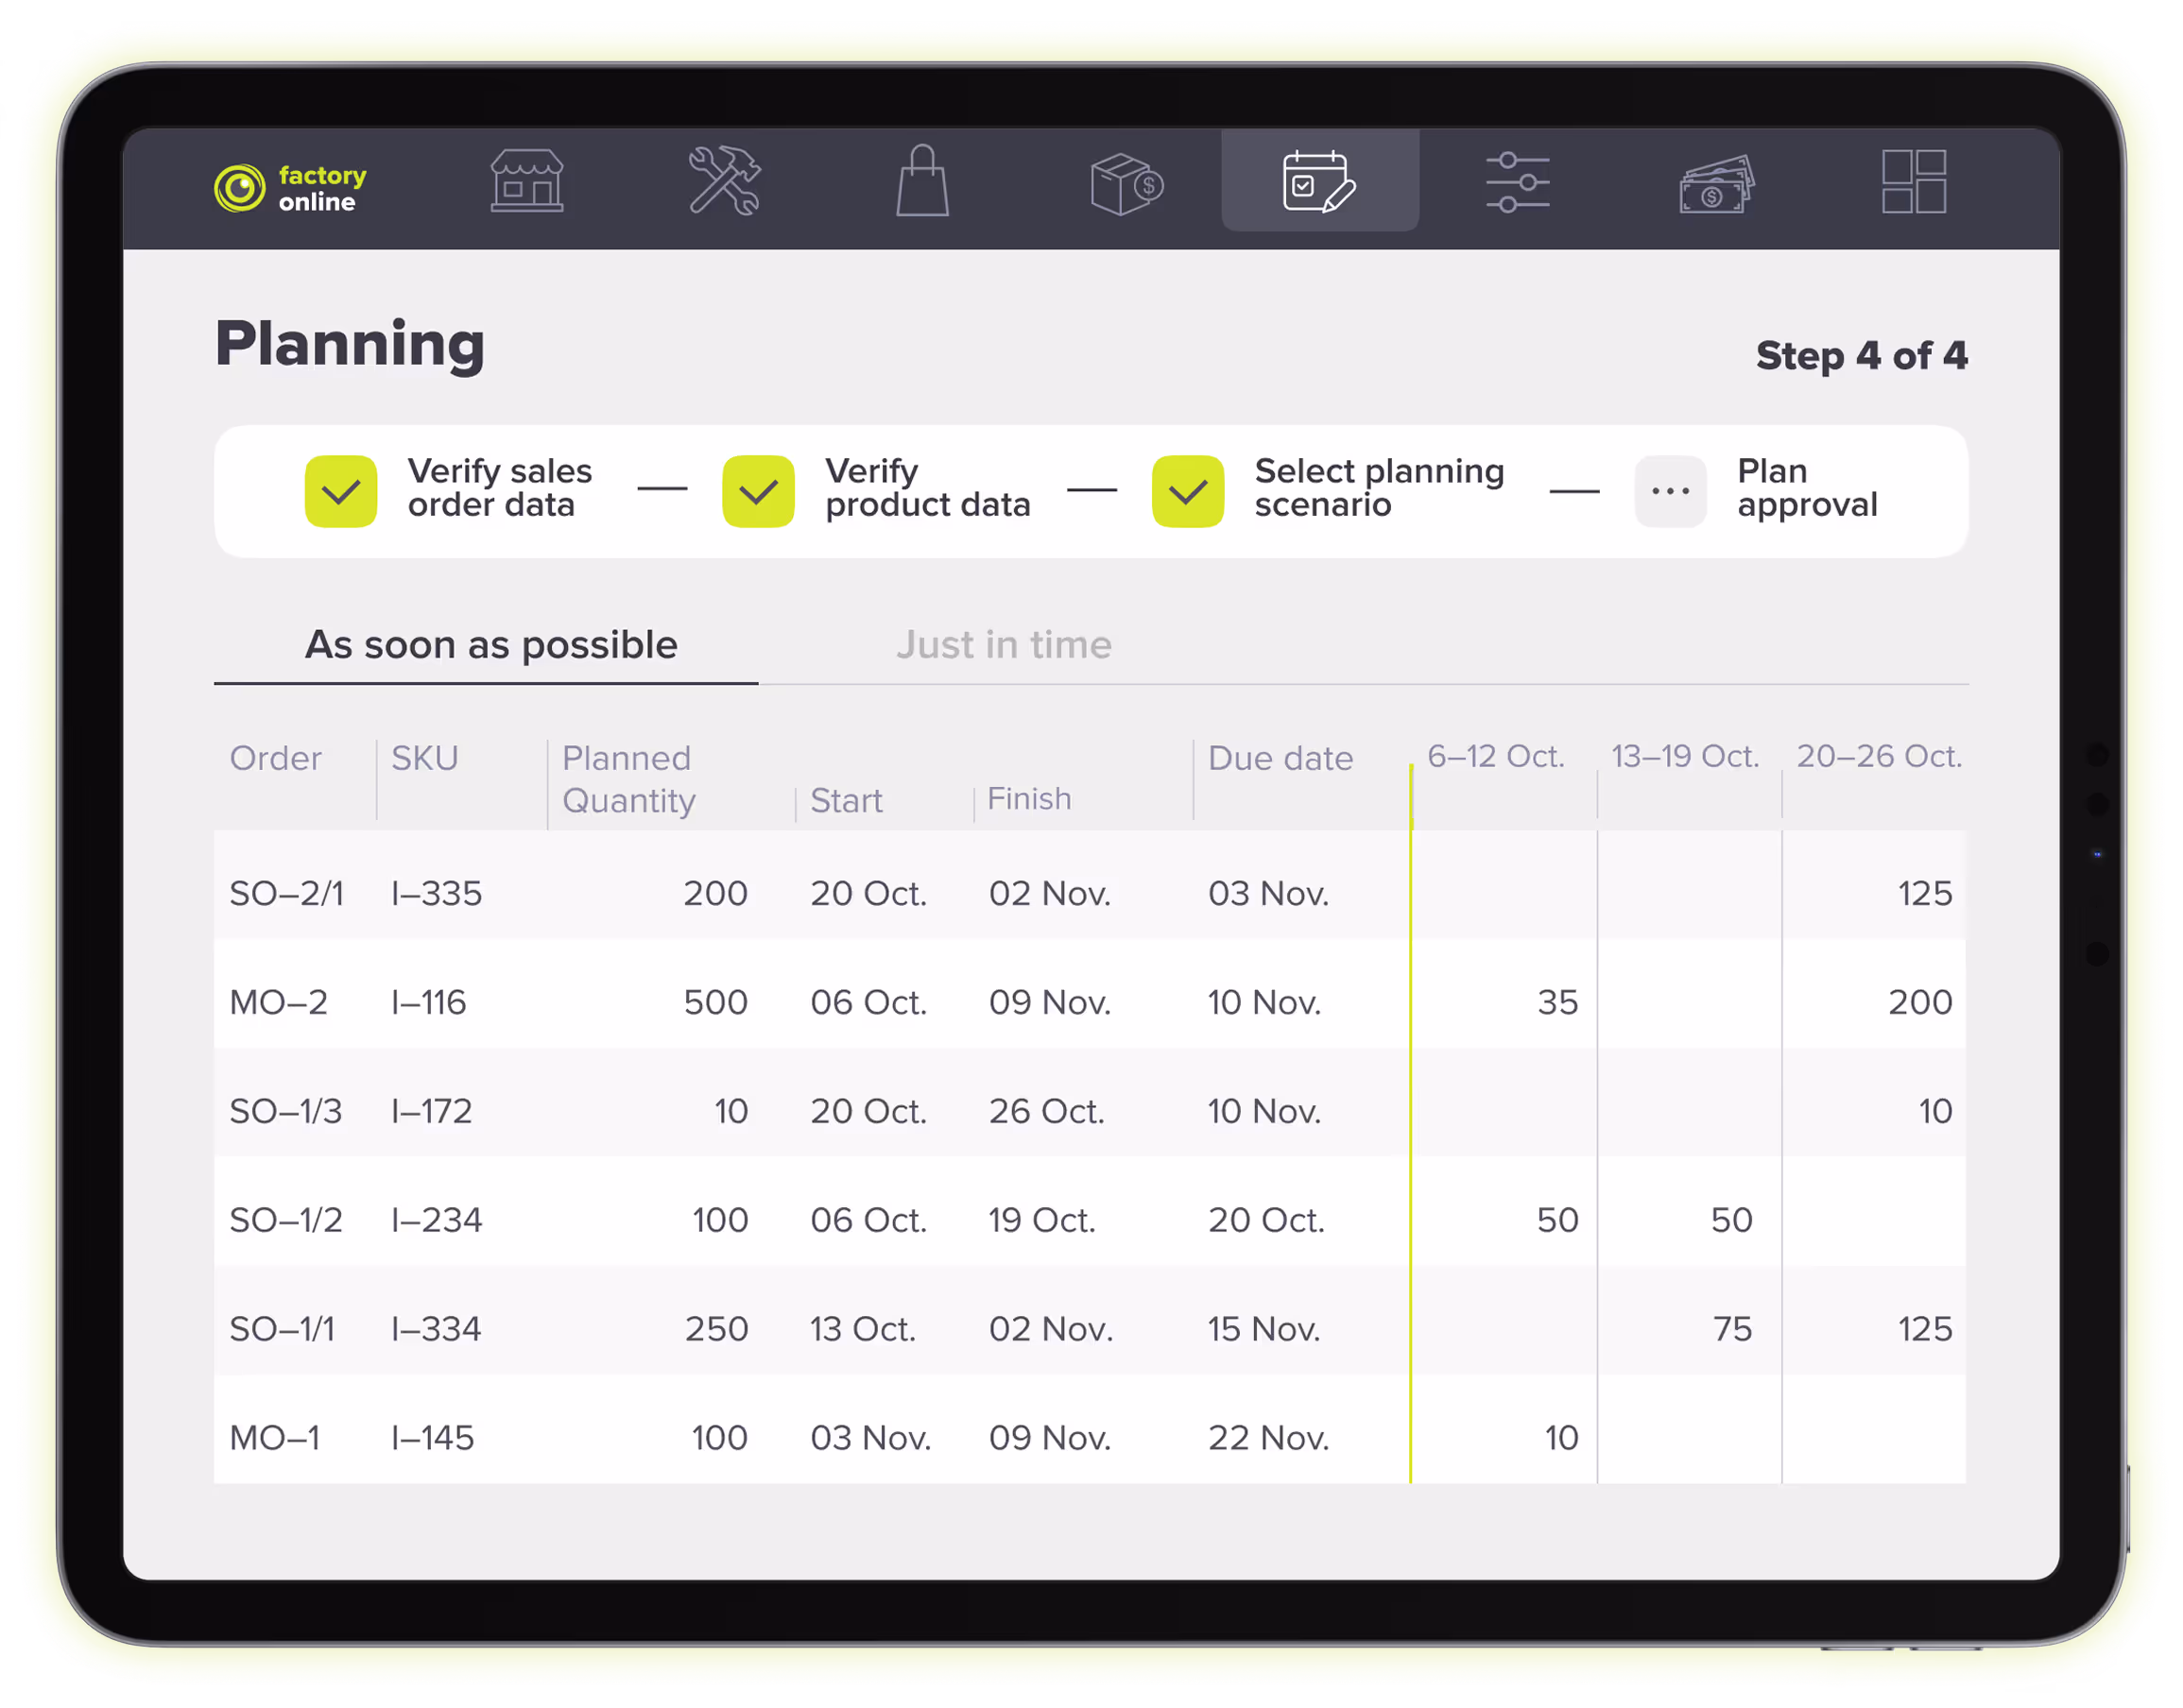Viewport: 2183px width, 1708px height.
Task: Open Planning via the calendar pencil icon
Action: pyautogui.click(x=1320, y=184)
